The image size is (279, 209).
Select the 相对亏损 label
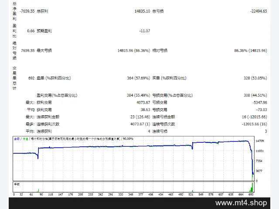coord(160,51)
